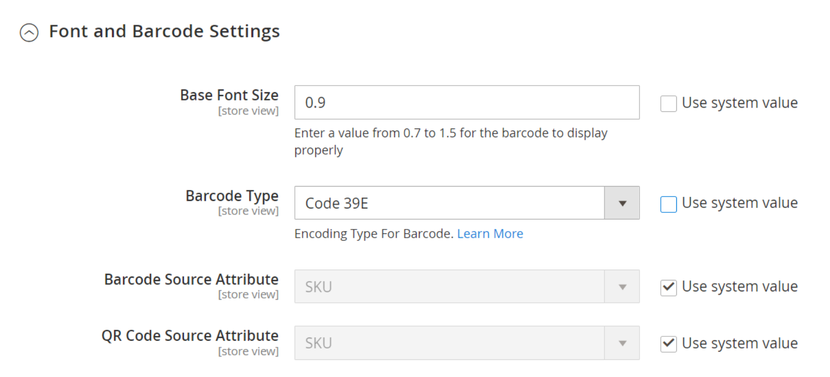Viewport: 830px width, 377px height.
Task: Click the Base Font Size field label
Action: (x=229, y=95)
